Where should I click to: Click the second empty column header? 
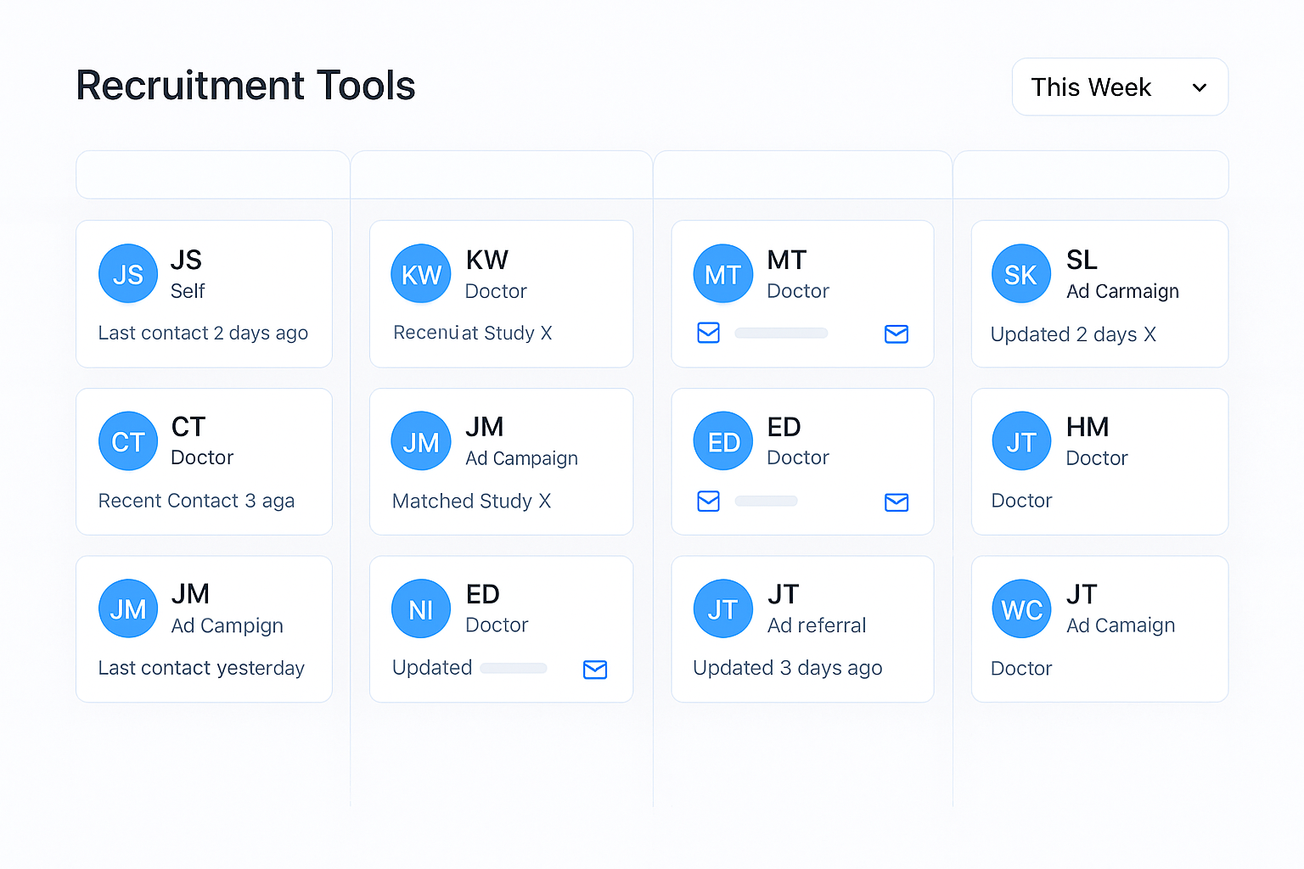pyautogui.click(x=502, y=175)
